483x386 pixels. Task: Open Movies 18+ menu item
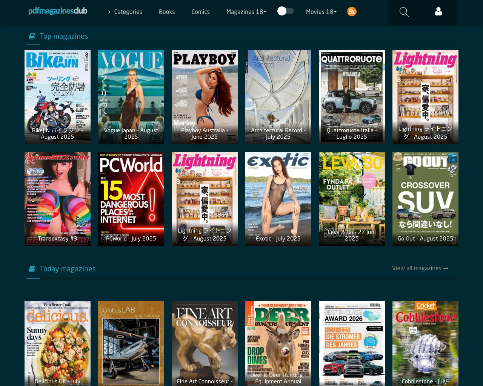tap(321, 12)
